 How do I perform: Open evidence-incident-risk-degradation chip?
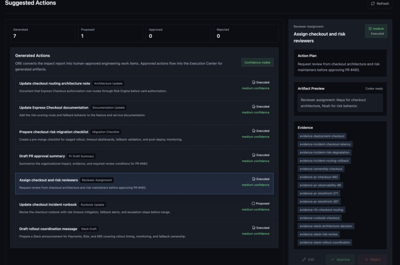325,153
